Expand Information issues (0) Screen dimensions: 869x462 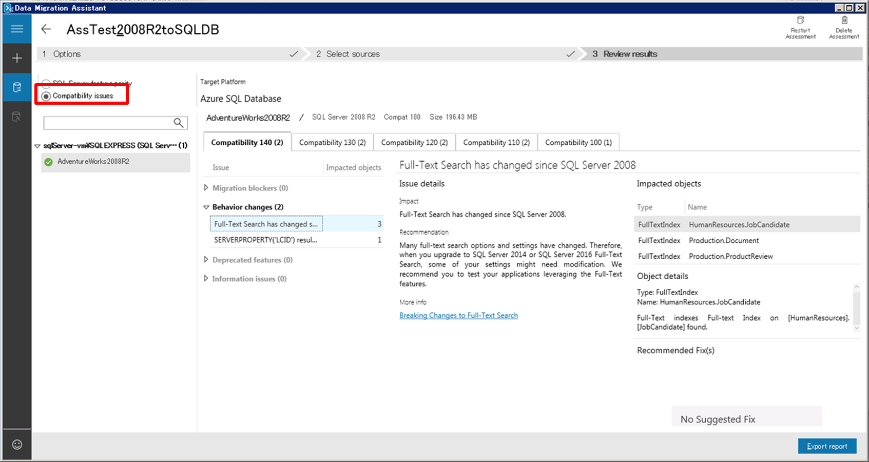tap(206, 278)
